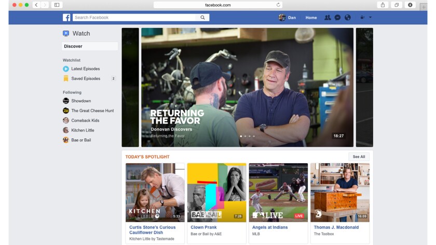Click the search magnifier icon
436x245 pixels.
pos(203,18)
